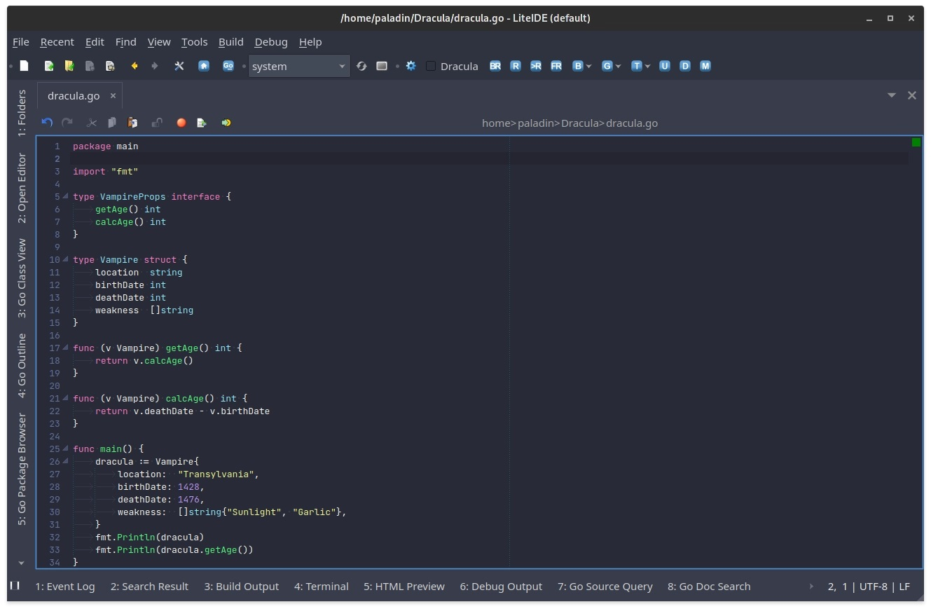Open the system environment combo box
Image resolution: width=931 pixels, height=609 pixels.
click(299, 66)
